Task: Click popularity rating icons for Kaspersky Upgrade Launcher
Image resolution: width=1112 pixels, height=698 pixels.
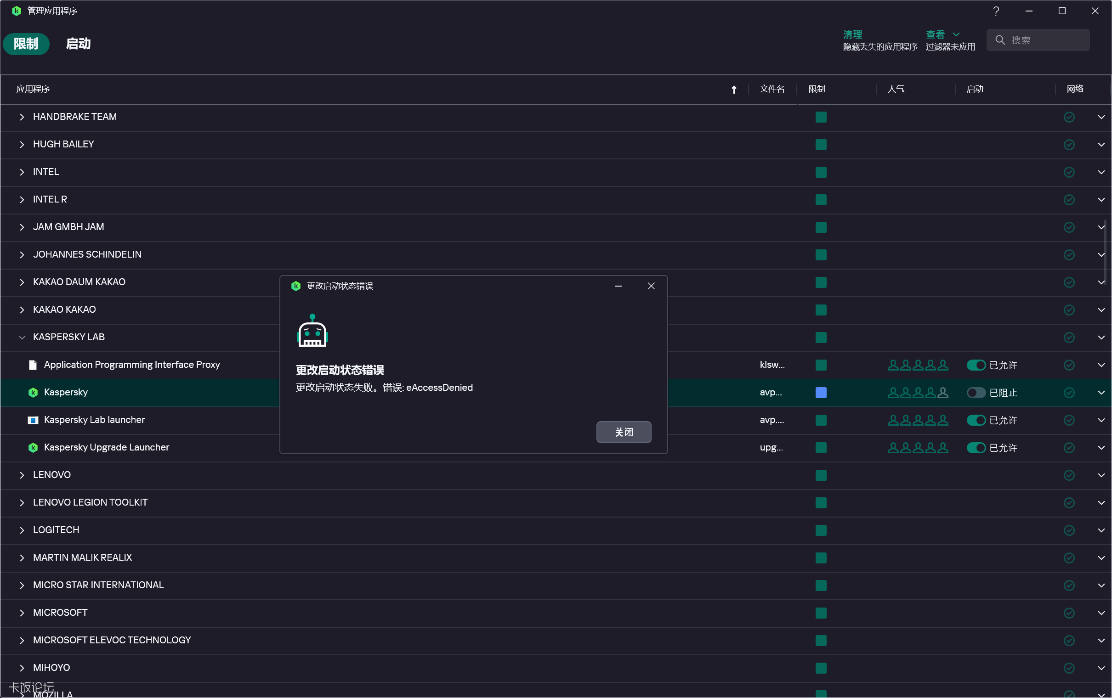Action: tap(918, 447)
